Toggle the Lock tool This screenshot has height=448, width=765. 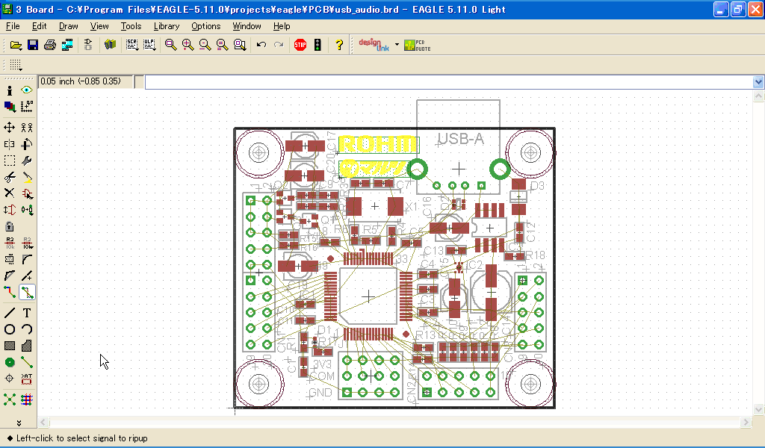10,226
